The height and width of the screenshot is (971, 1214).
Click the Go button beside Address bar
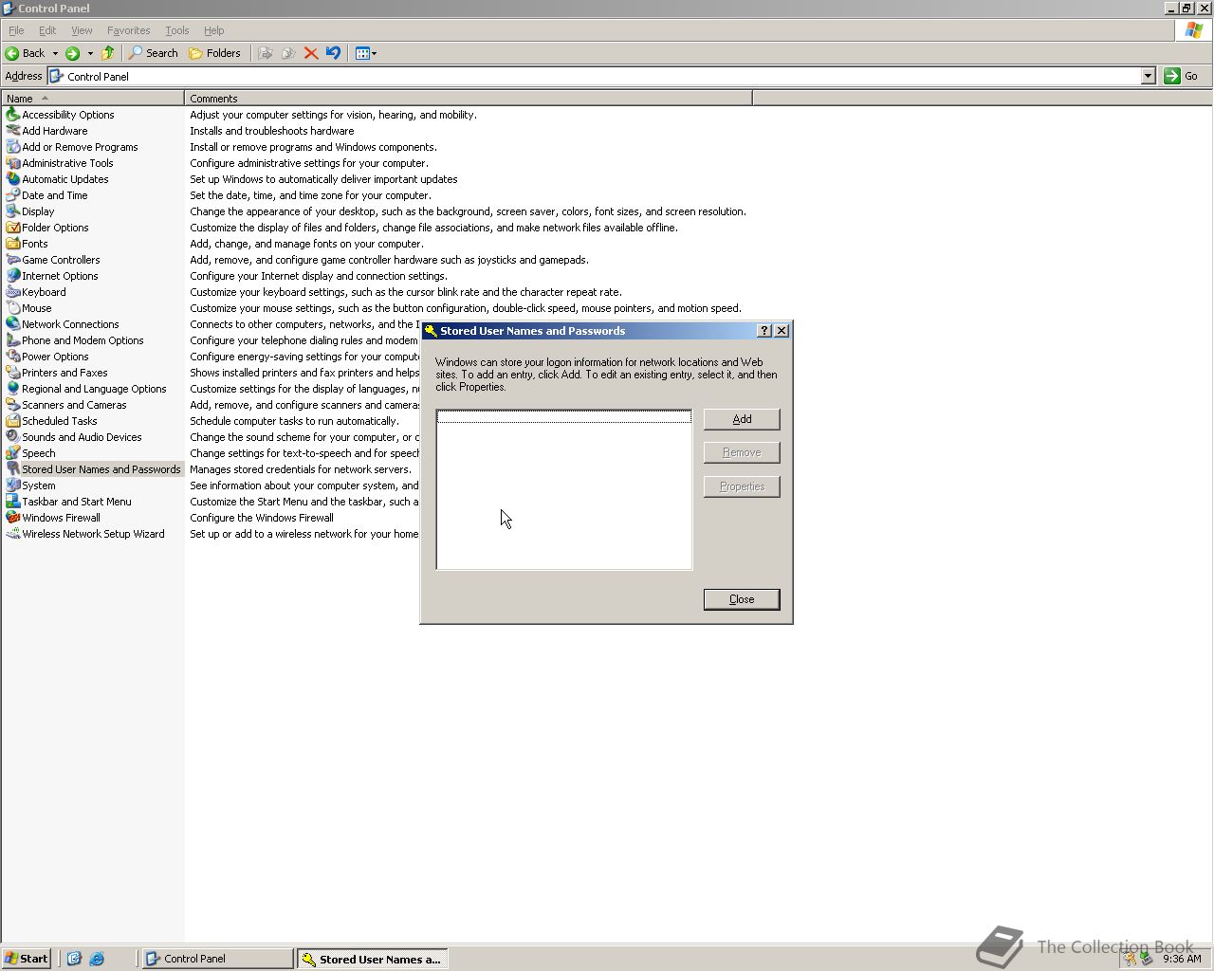[1182, 76]
